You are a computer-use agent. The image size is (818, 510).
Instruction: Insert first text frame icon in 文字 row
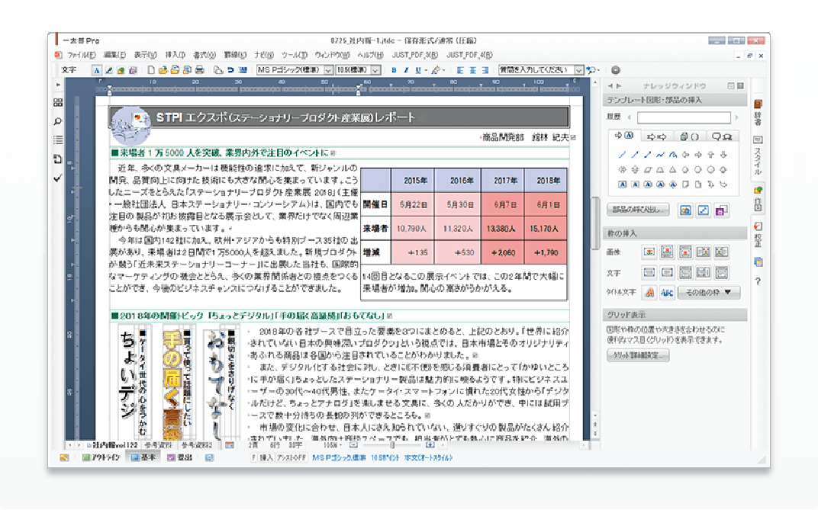click(649, 272)
